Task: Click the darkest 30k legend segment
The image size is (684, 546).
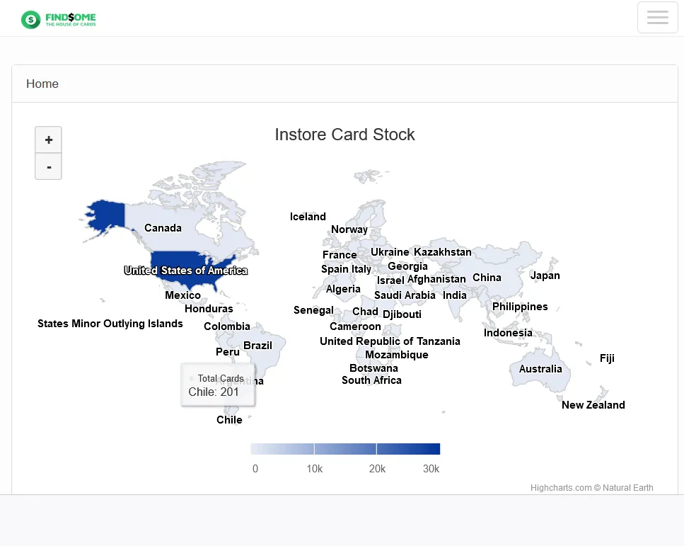Action: tap(409, 448)
